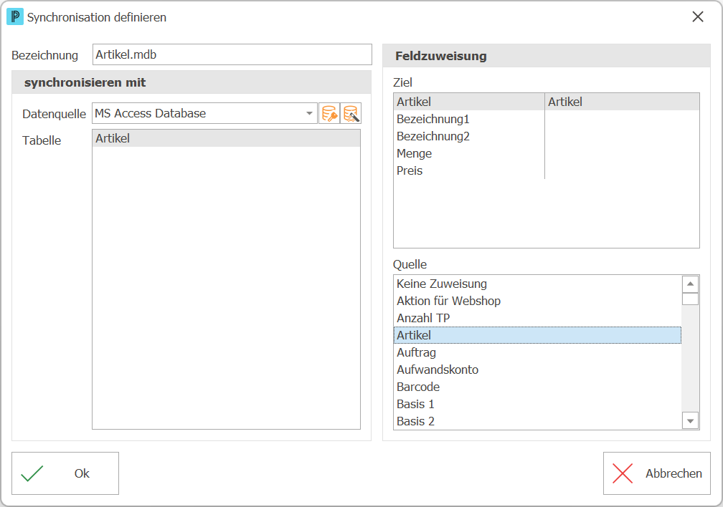
Task: Cancel with the Abbrechen button
Action: coord(656,473)
